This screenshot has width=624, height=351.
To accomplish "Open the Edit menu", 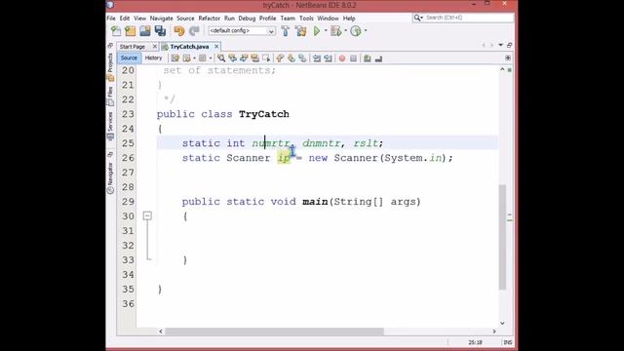I will tap(125, 19).
